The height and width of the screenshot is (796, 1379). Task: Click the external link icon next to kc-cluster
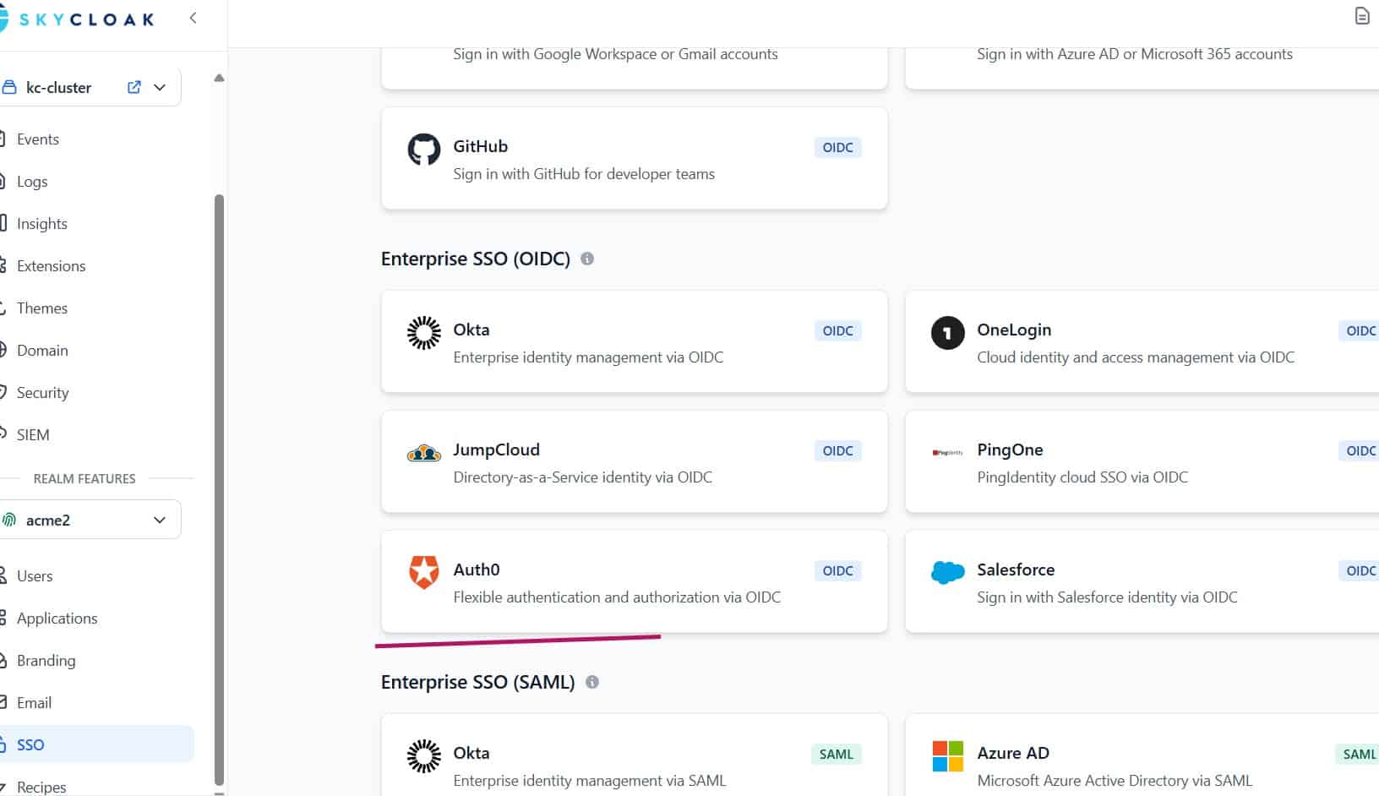point(134,86)
